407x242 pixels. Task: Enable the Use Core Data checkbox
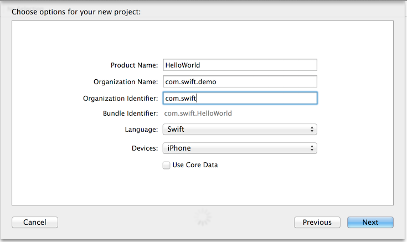[166, 165]
